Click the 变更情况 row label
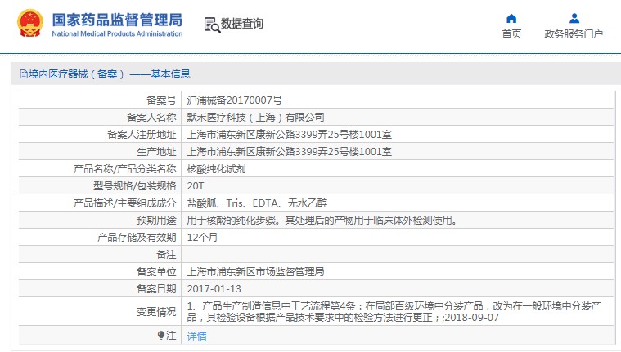Screen dimensions: 621x352 click(156, 312)
